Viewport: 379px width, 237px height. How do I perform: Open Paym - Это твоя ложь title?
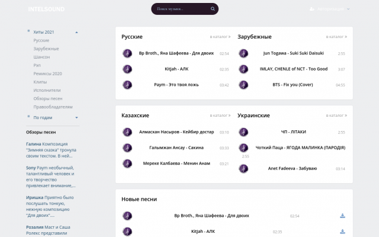[x=176, y=85]
